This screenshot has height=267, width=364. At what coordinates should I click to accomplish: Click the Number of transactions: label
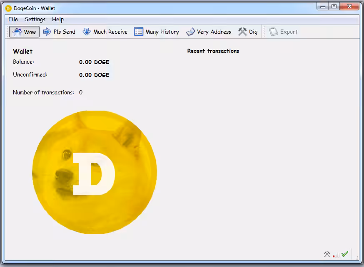(43, 92)
